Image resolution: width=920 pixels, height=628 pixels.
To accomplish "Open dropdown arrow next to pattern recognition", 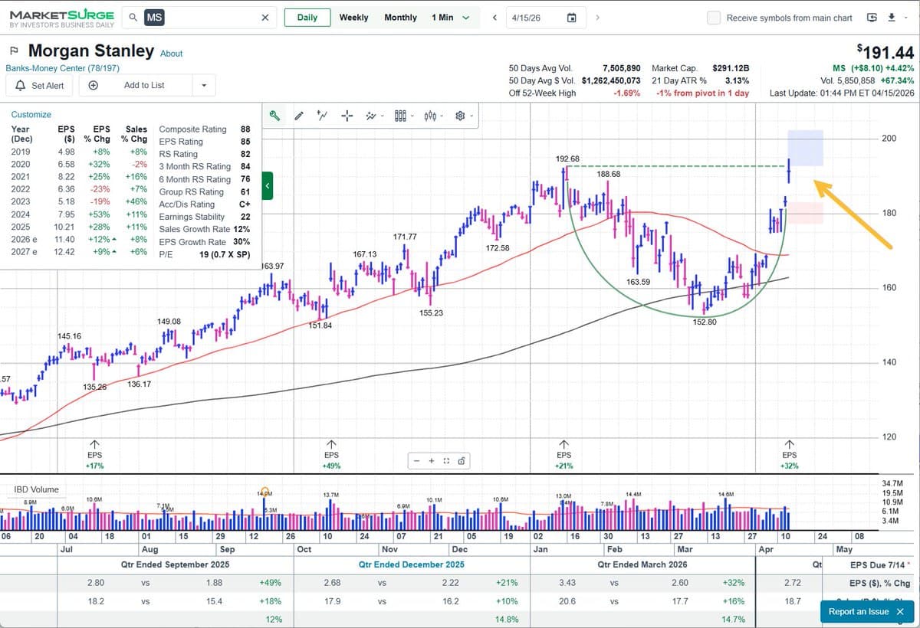I will (382, 116).
